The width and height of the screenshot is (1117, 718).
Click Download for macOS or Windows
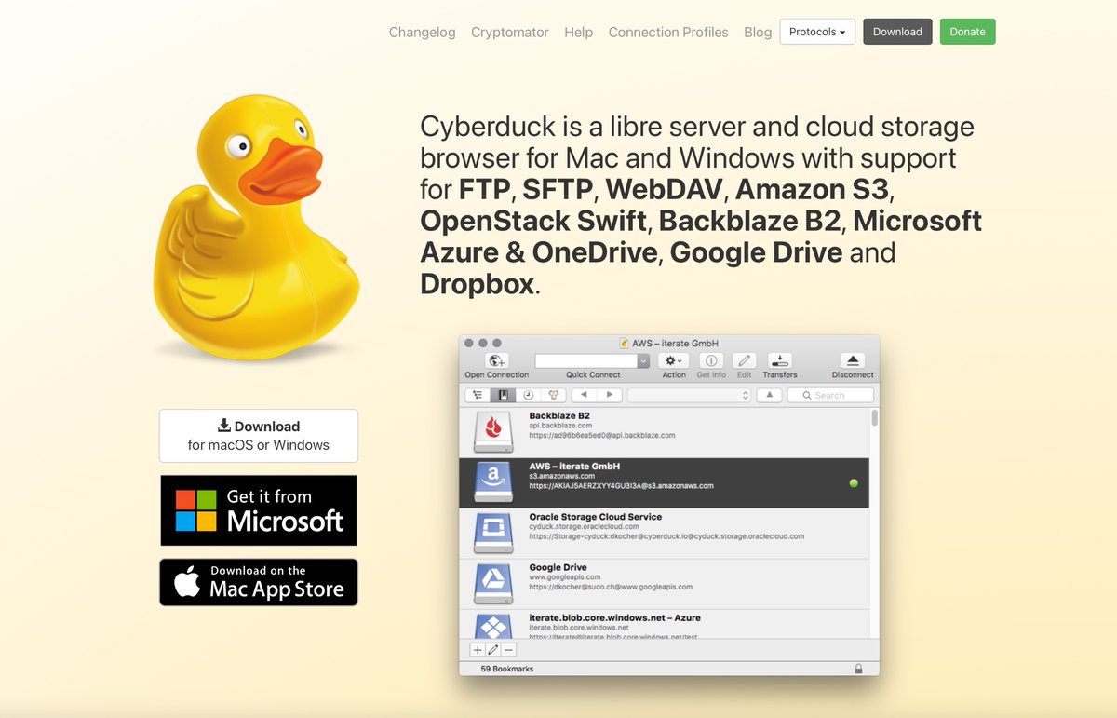[x=258, y=435]
